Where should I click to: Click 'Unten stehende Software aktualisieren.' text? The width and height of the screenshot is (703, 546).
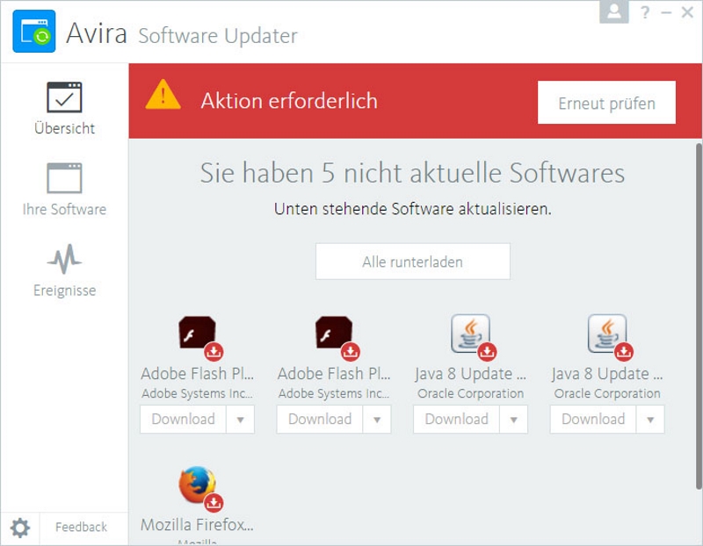413,209
